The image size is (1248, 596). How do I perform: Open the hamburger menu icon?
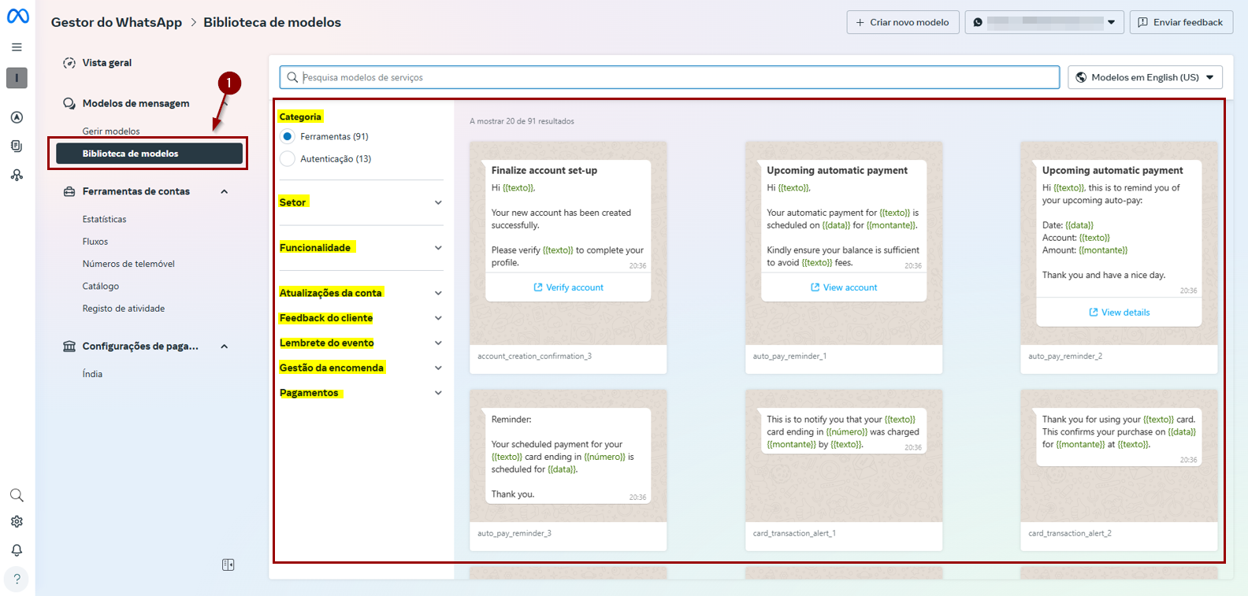pos(17,47)
